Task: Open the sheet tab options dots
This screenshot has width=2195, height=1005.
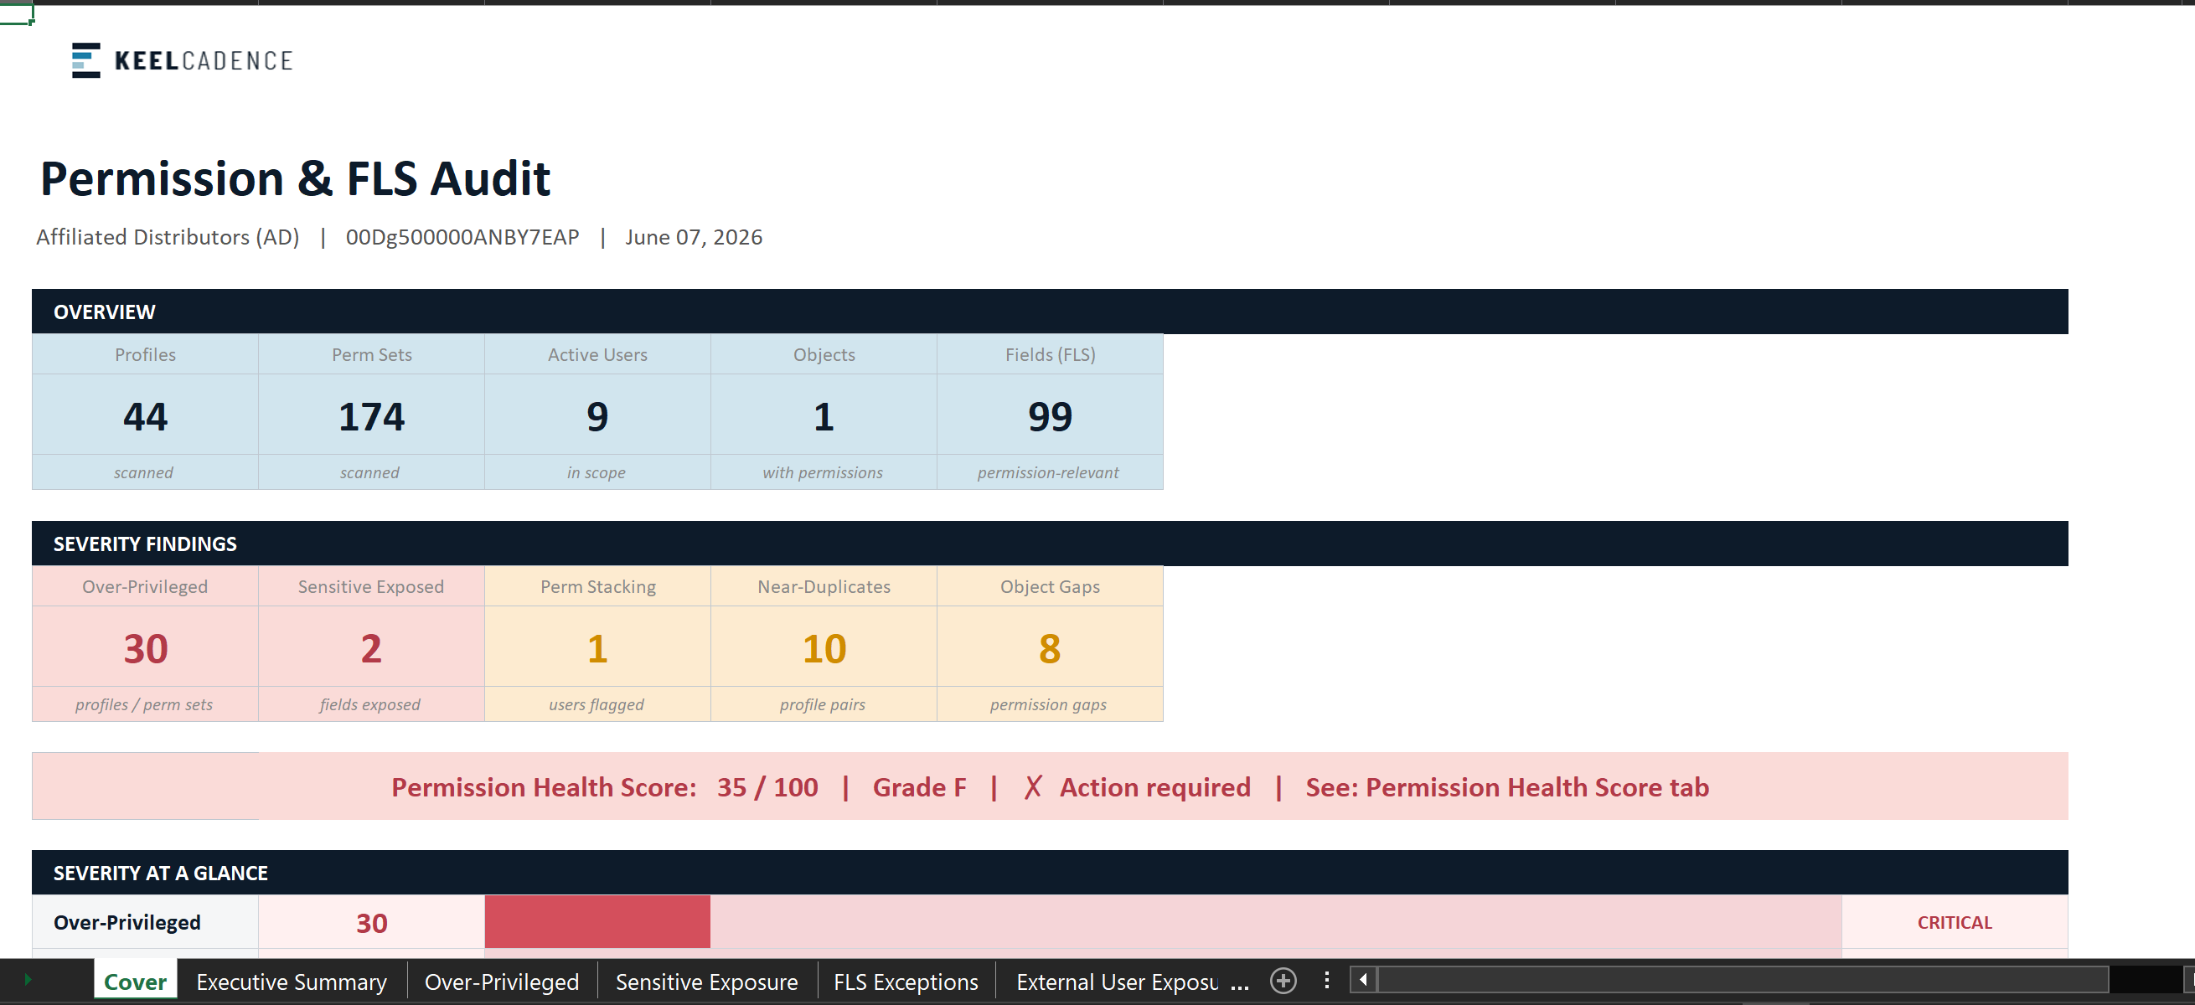Action: [1327, 981]
